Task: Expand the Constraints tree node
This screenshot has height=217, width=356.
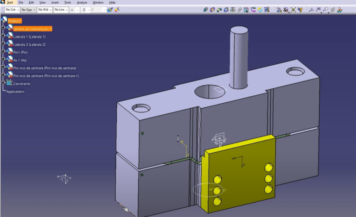Action: coord(3,83)
